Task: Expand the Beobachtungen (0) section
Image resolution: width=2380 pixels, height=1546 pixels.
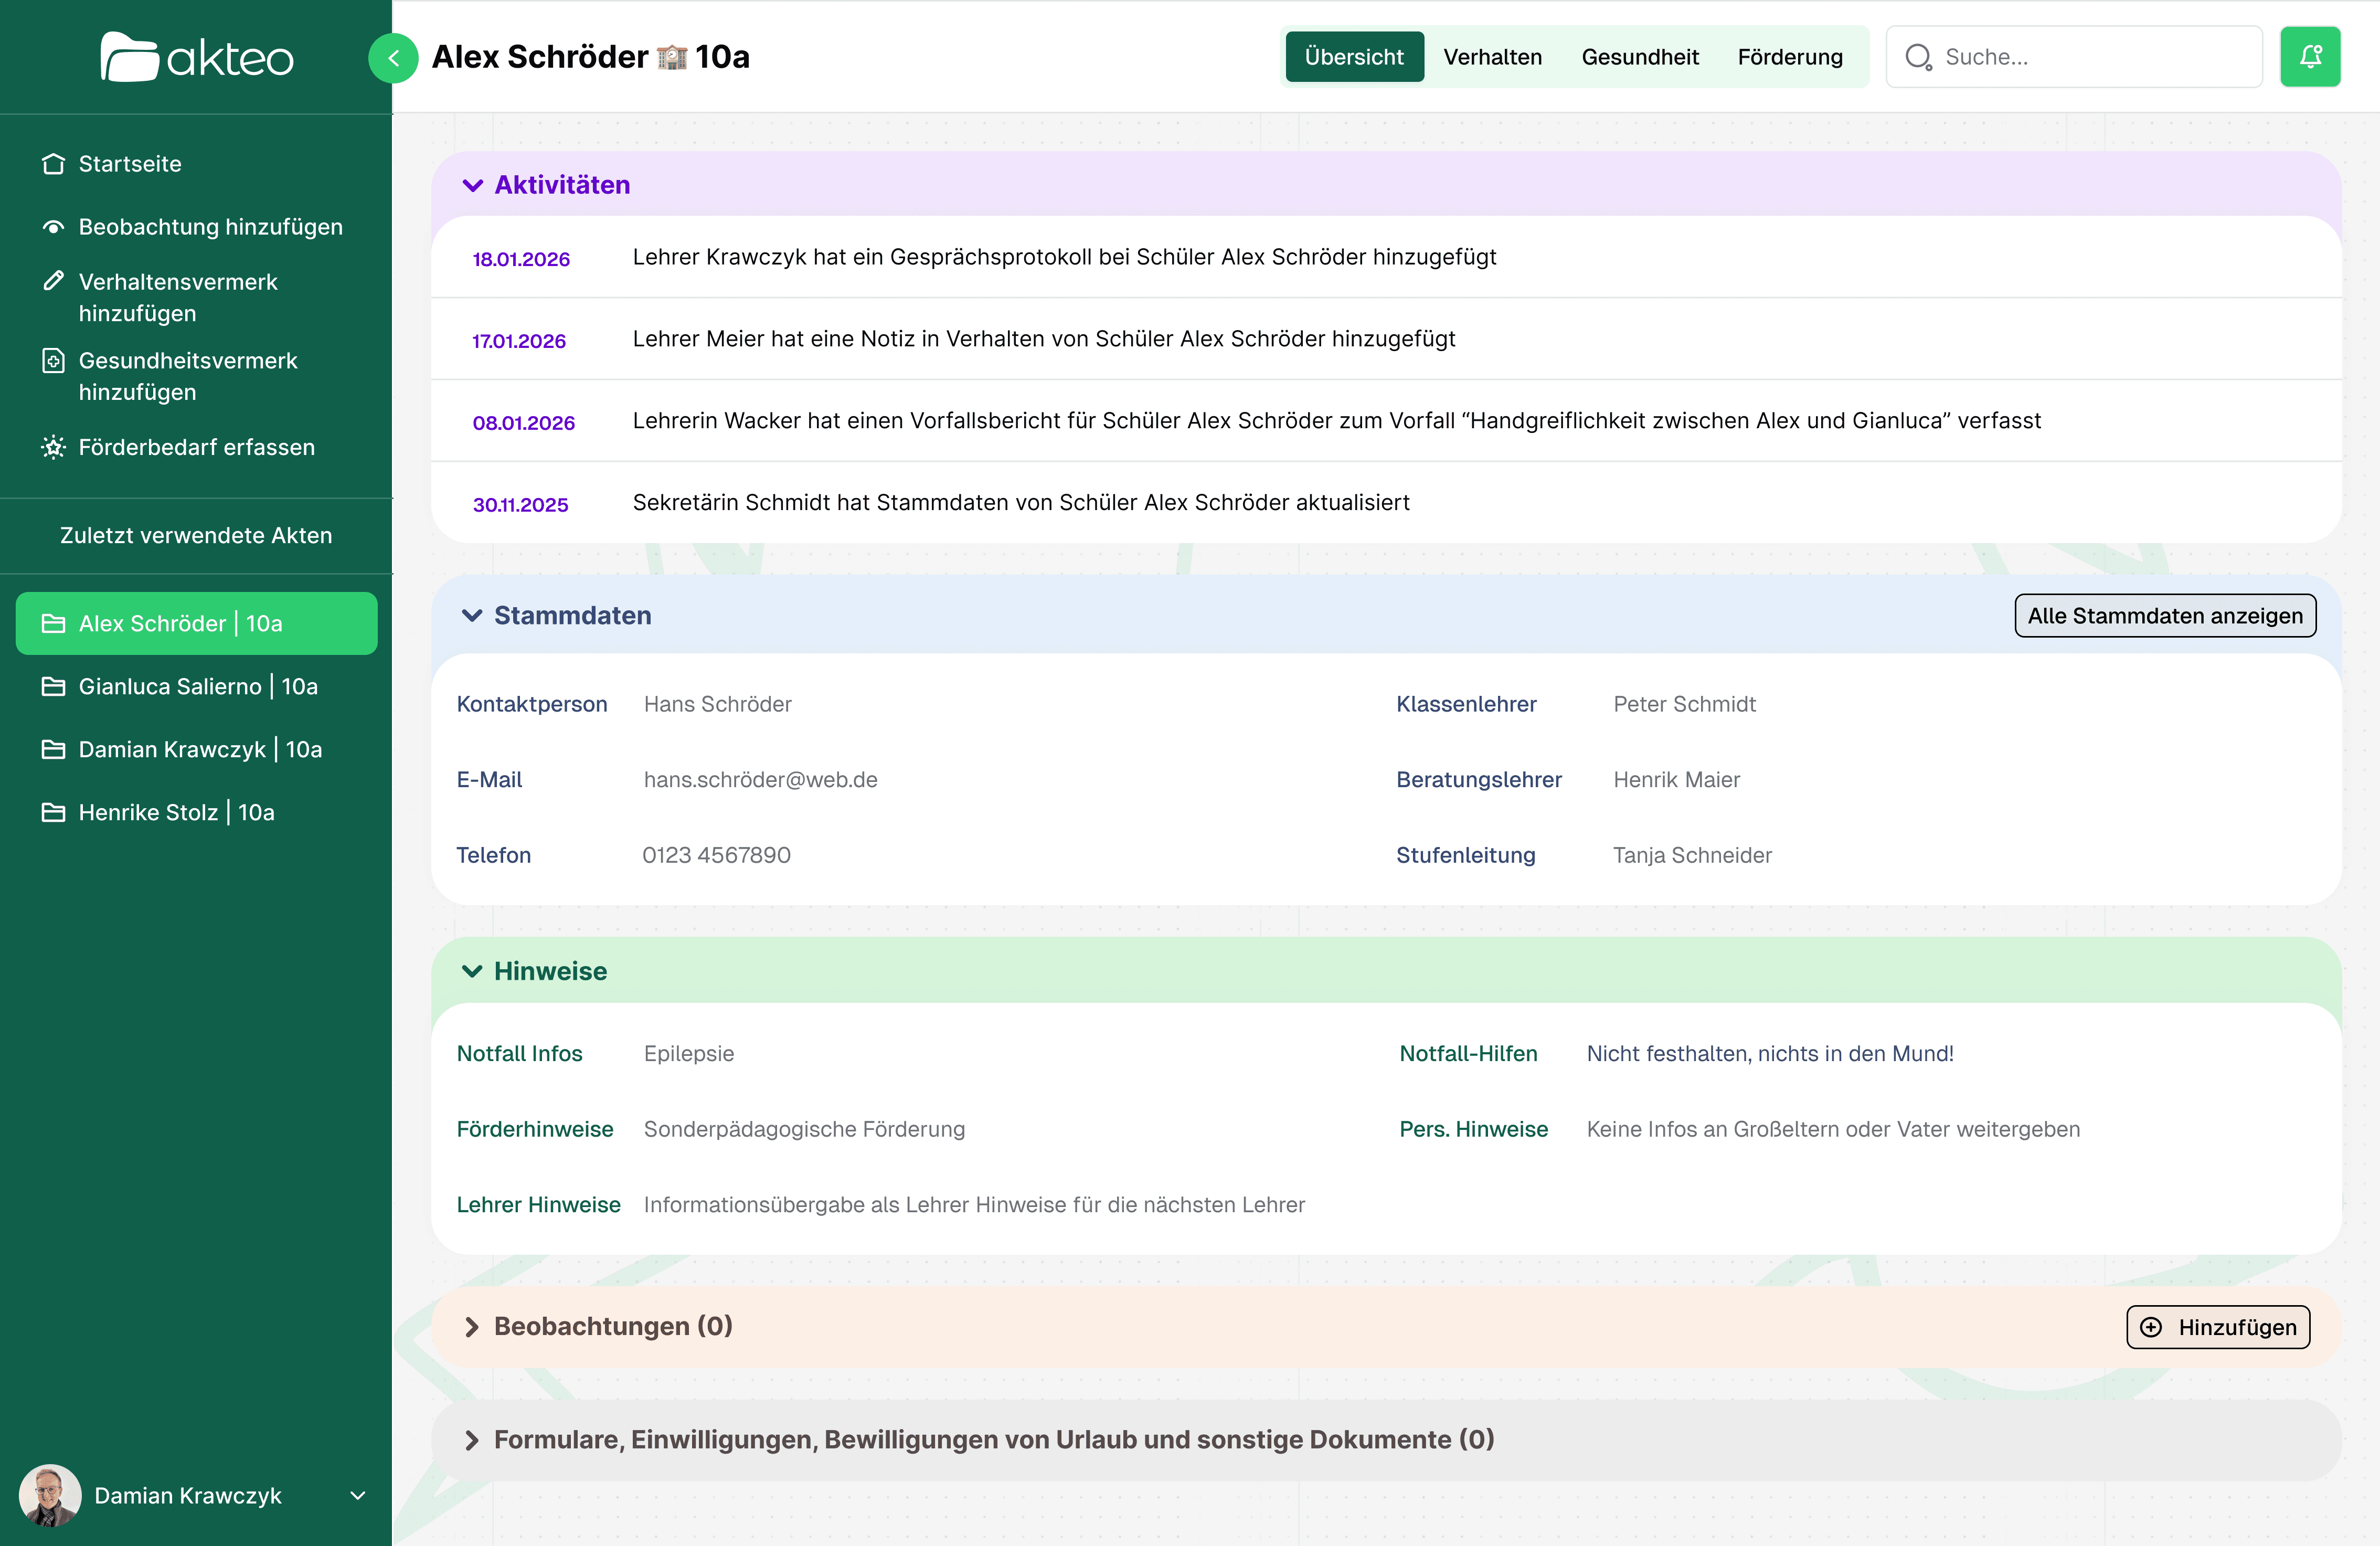Action: click(x=472, y=1326)
